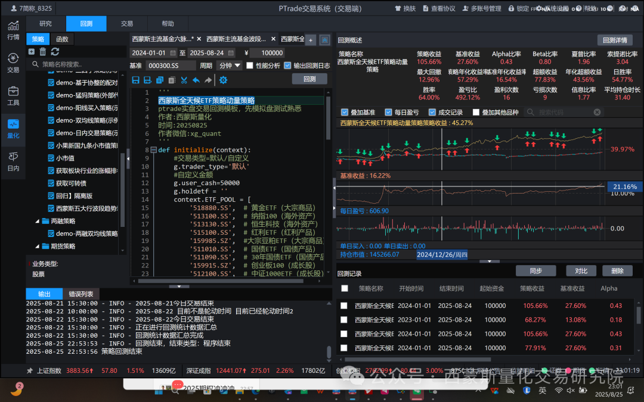This screenshot has width=644, height=402.
Task: Select the 西蒙斯主流基金波段 editor tab
Action: point(236,39)
